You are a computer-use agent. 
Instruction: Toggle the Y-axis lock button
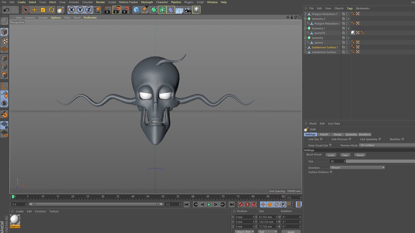click(x=80, y=10)
